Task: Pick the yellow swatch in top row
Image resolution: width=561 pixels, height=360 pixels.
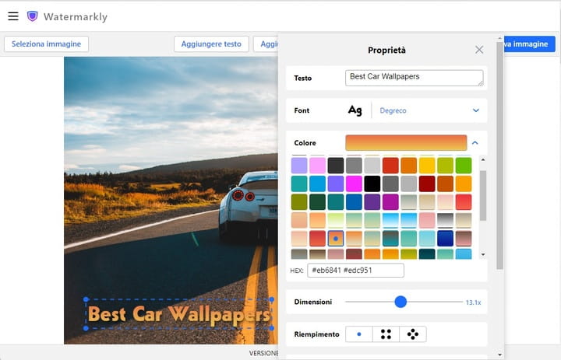Action: click(427, 166)
